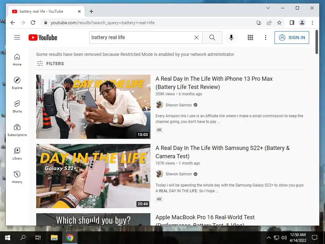The image size is (325, 244).
Task: Show hidden system tray icons
Action: point(269,238)
